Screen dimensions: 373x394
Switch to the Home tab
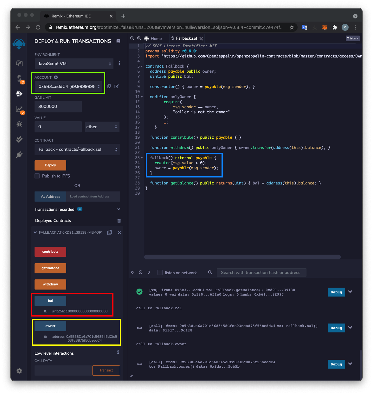tap(153, 38)
